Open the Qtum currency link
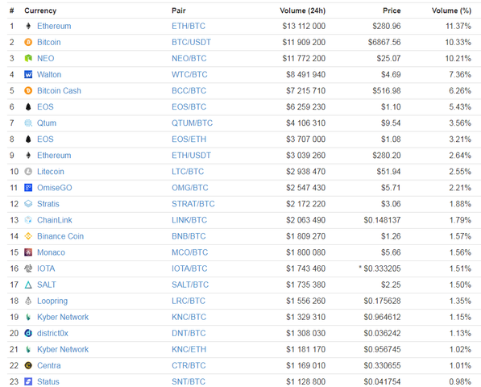 pos(47,123)
